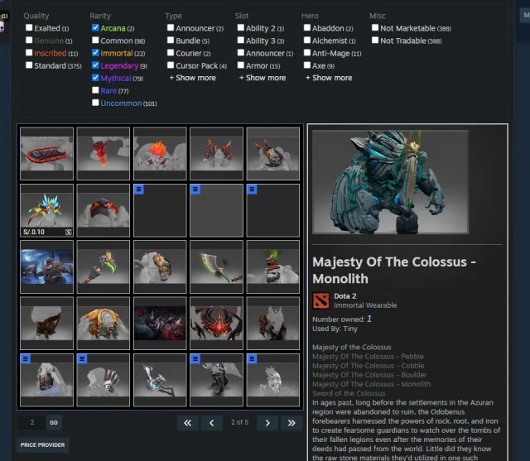Image resolution: width=530 pixels, height=461 pixels.
Task: Check the Bundle type filter
Action: click(x=171, y=41)
